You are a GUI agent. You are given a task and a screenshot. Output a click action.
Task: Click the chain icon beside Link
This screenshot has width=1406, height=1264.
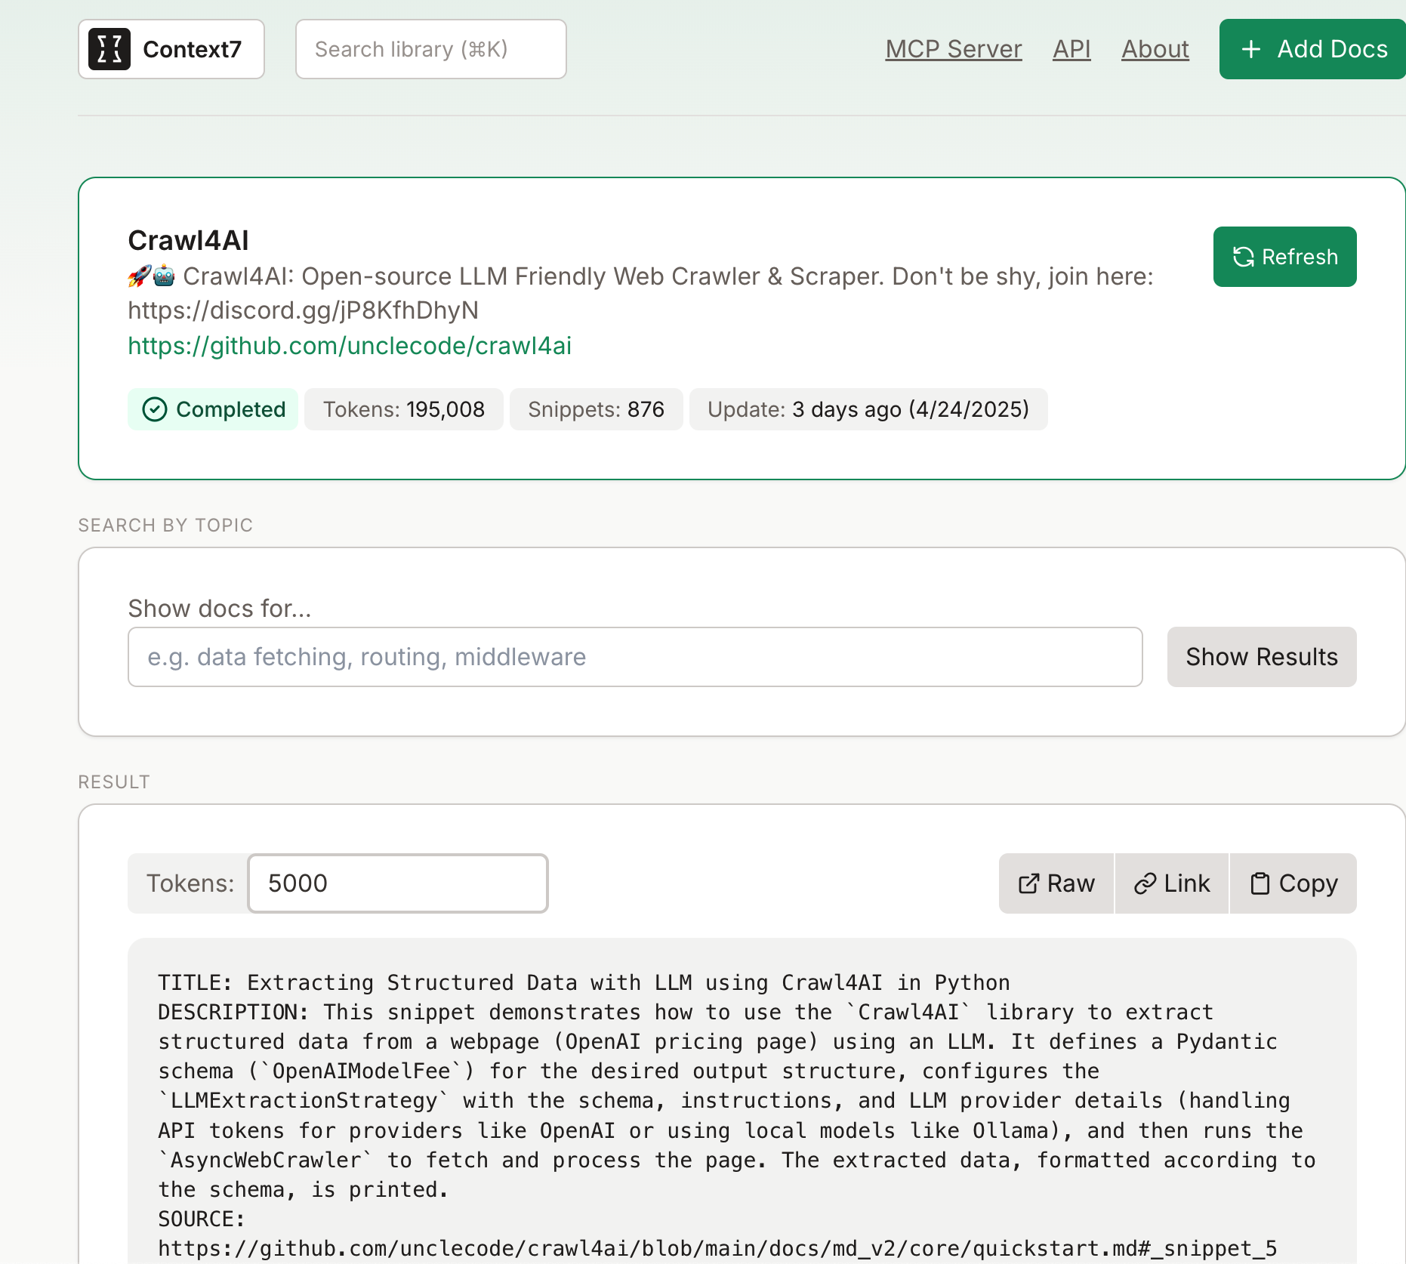[1145, 883]
